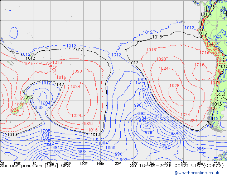The width and height of the screenshot is (227, 176).
Task: Click the 988 label near 150W at the bottom
Action: (x=81, y=152)
